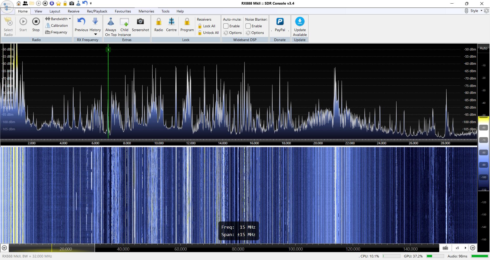Open the Favourites ribbon tab

(123, 11)
